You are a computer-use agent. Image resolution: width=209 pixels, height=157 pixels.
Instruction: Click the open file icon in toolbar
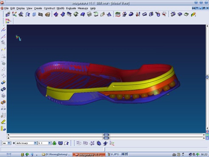click(8, 14)
